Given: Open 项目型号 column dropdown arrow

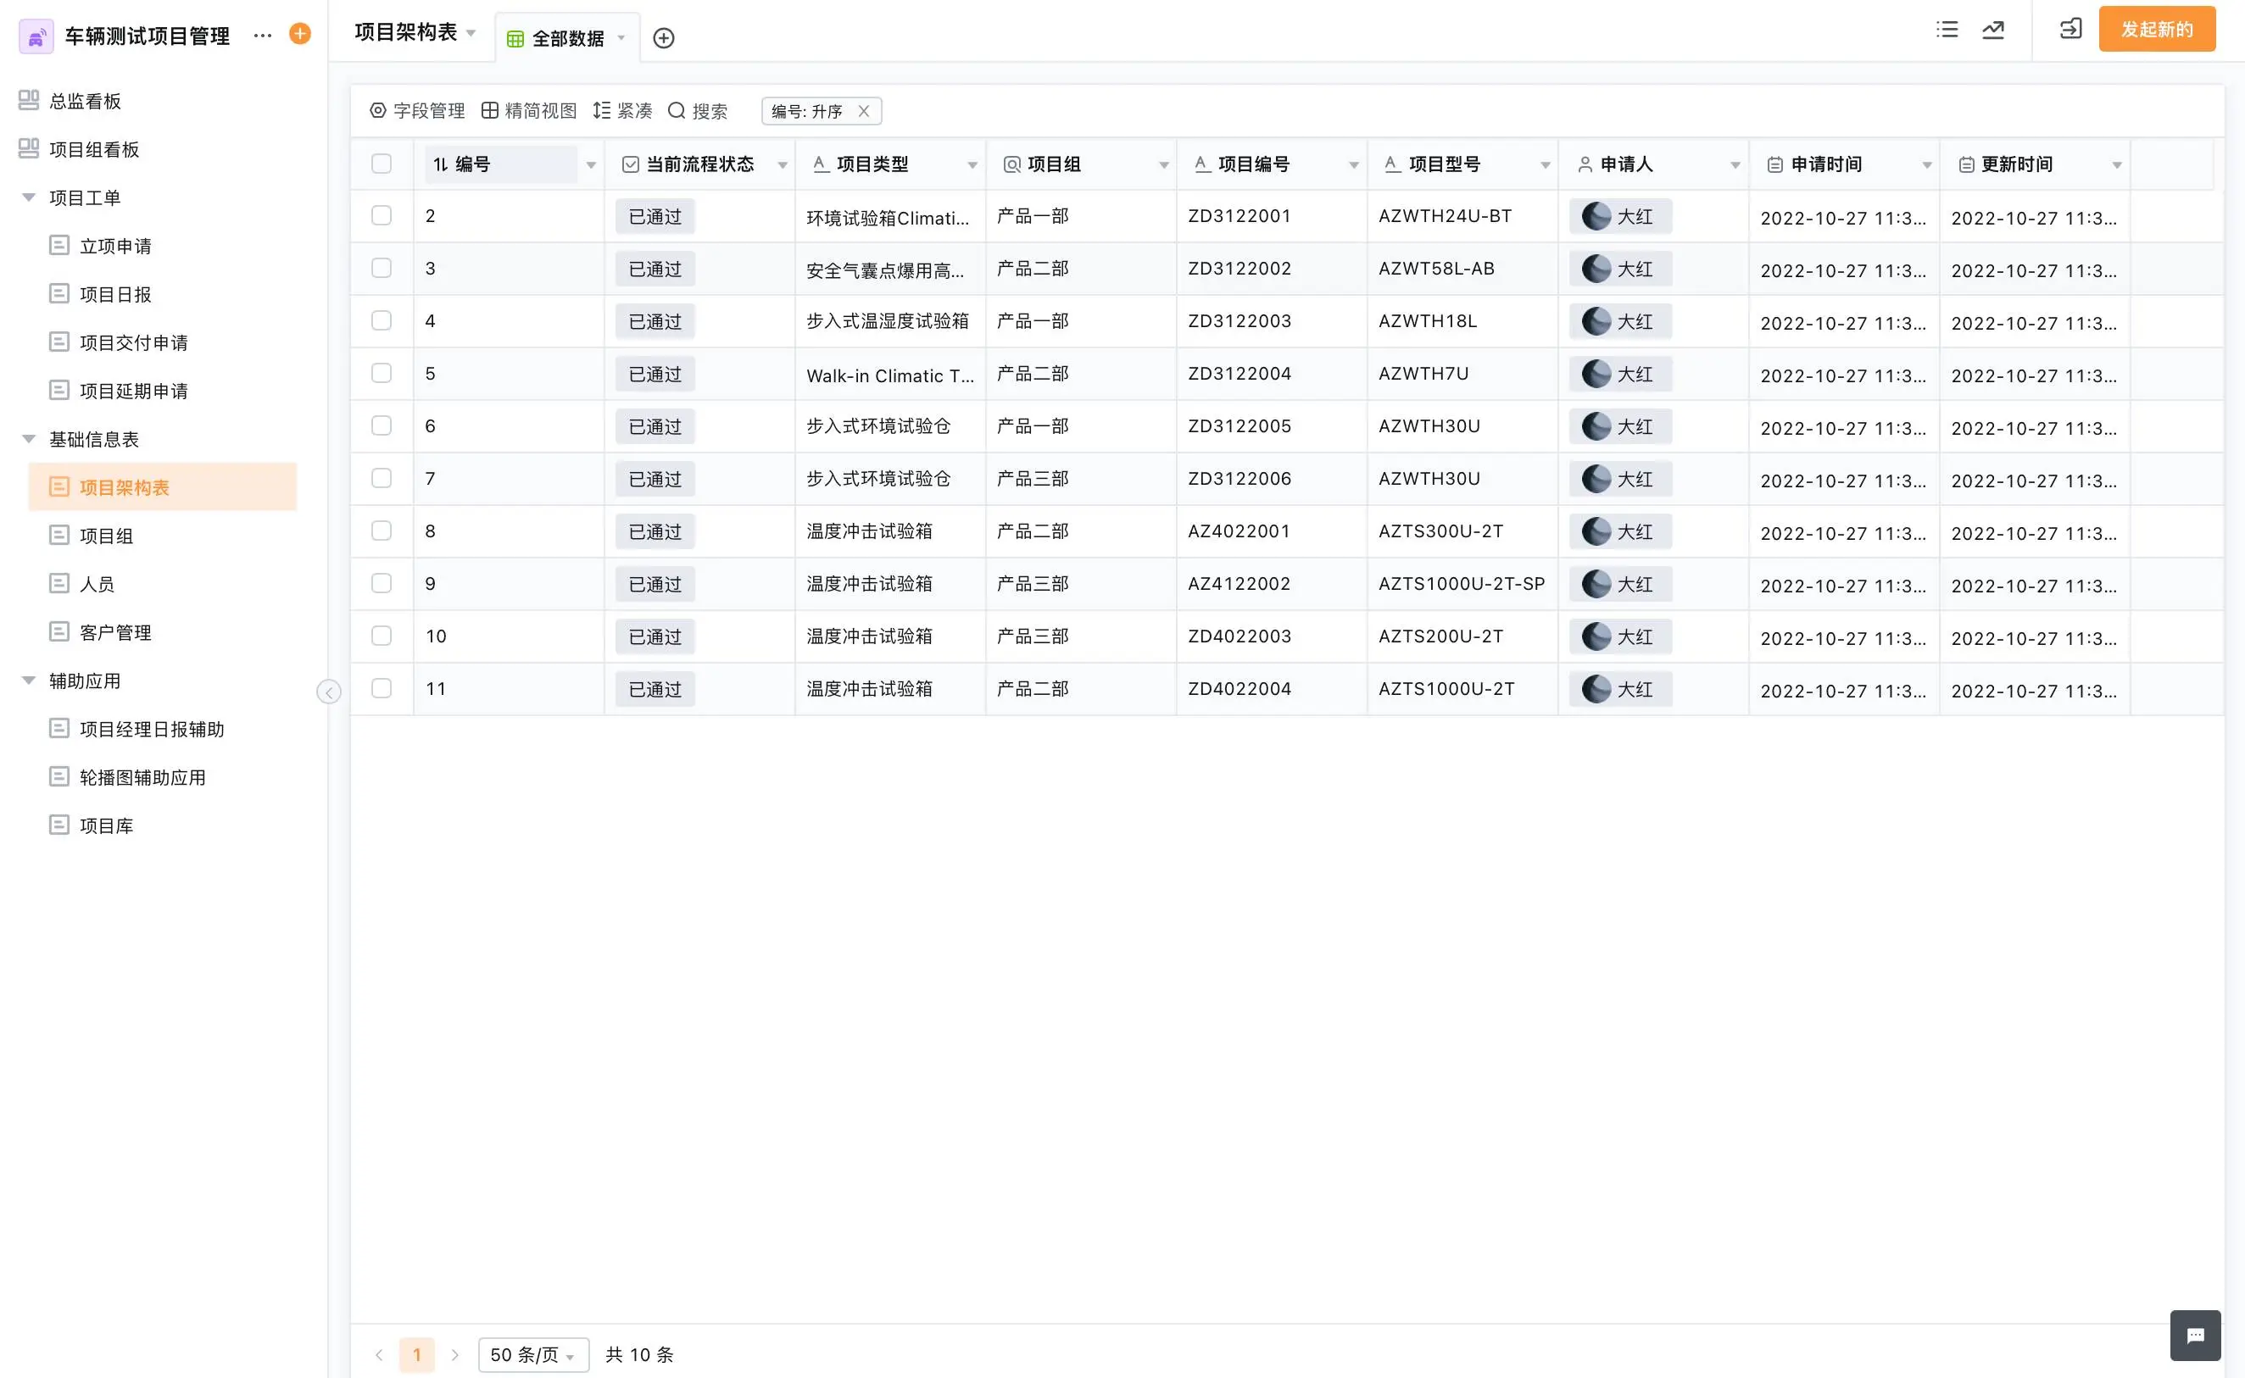Looking at the screenshot, I should (1546, 165).
